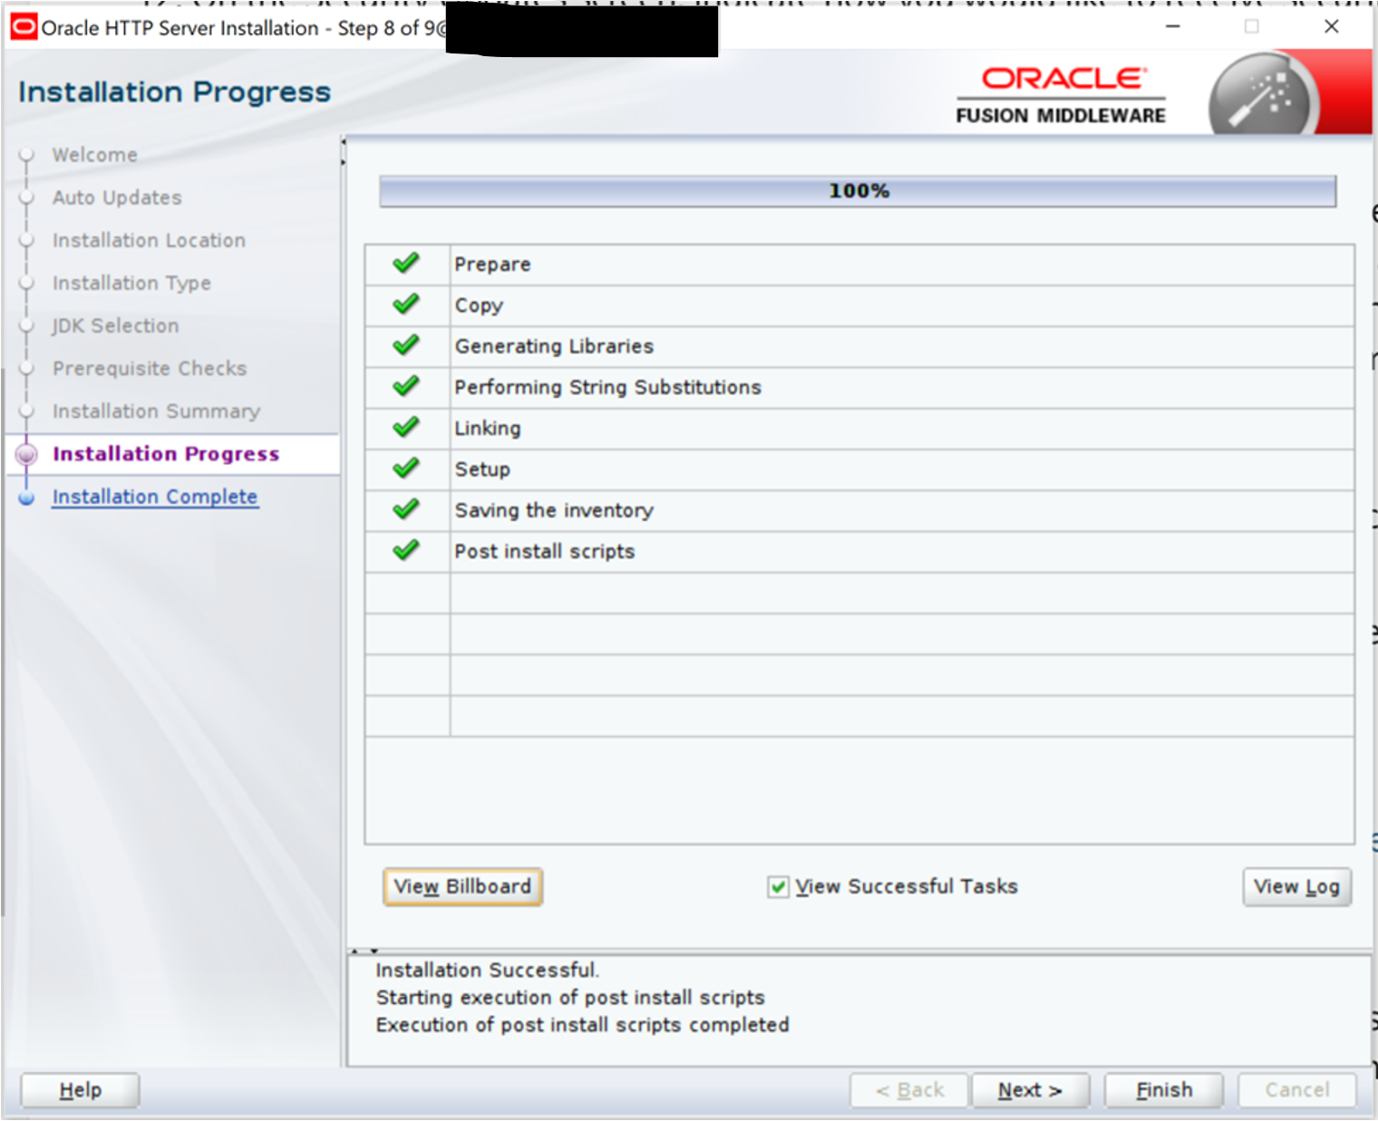Image resolution: width=1378 pixels, height=1121 pixels.
Task: Minimize the installer window
Action: [1172, 26]
